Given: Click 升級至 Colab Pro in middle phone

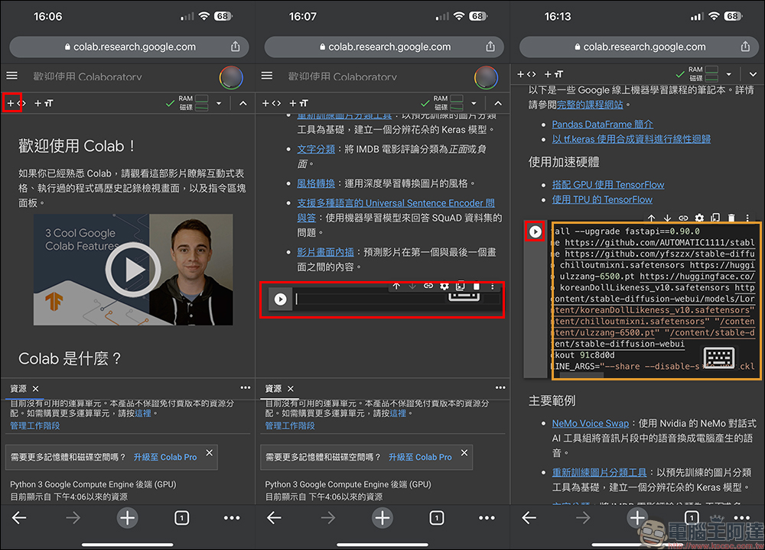Looking at the screenshot, I should (x=420, y=458).
